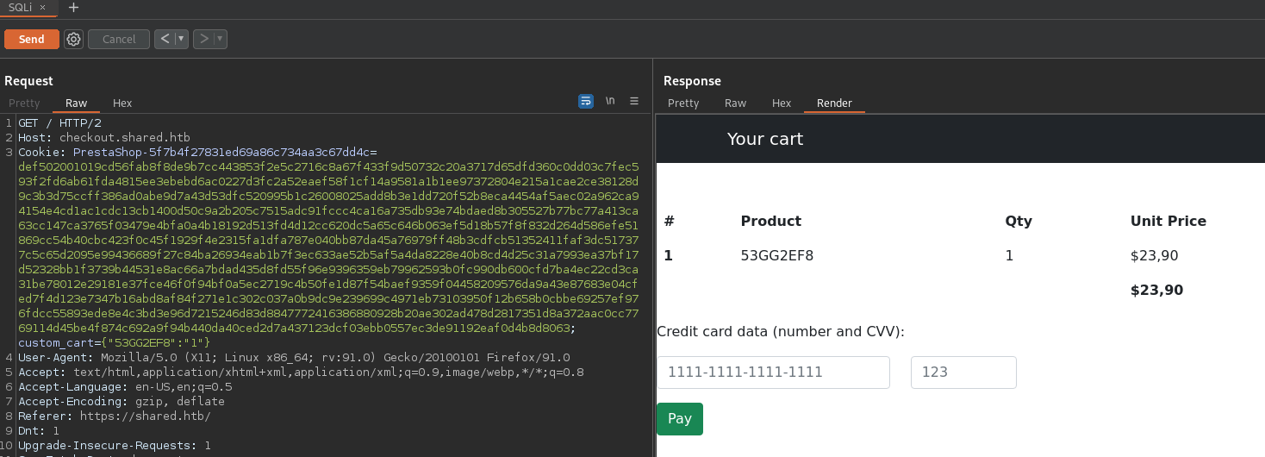Go back to previous request in history
Image resolution: width=1265 pixels, height=457 pixels.
(165, 39)
